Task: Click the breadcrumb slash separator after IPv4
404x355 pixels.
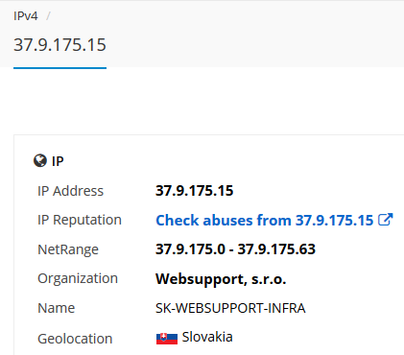Action: point(48,16)
